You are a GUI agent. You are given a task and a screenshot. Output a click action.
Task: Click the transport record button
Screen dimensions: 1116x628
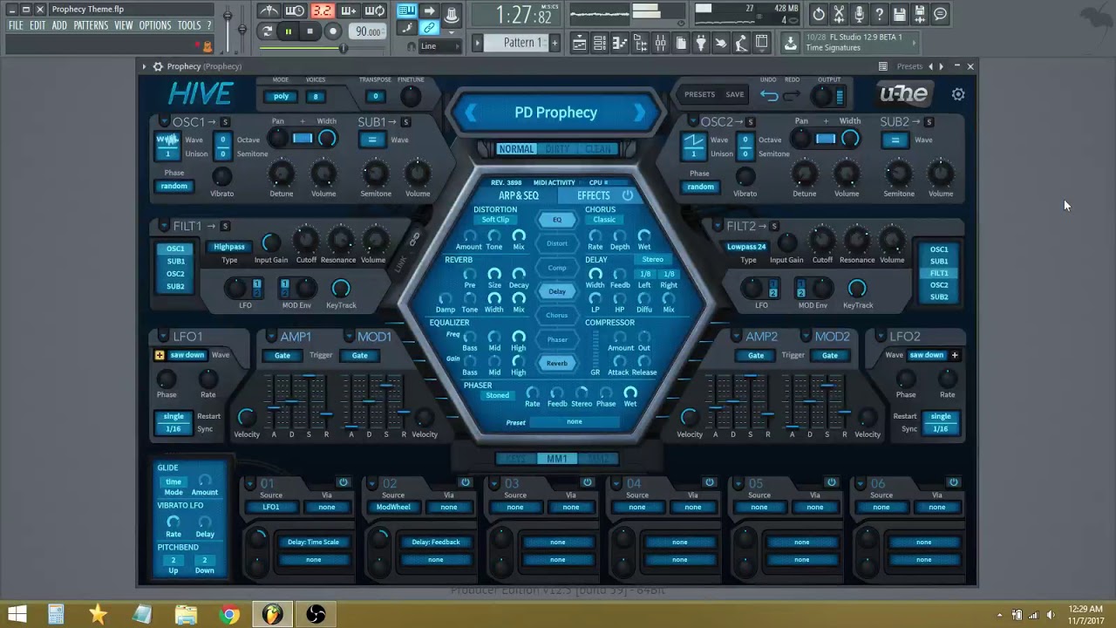332,31
